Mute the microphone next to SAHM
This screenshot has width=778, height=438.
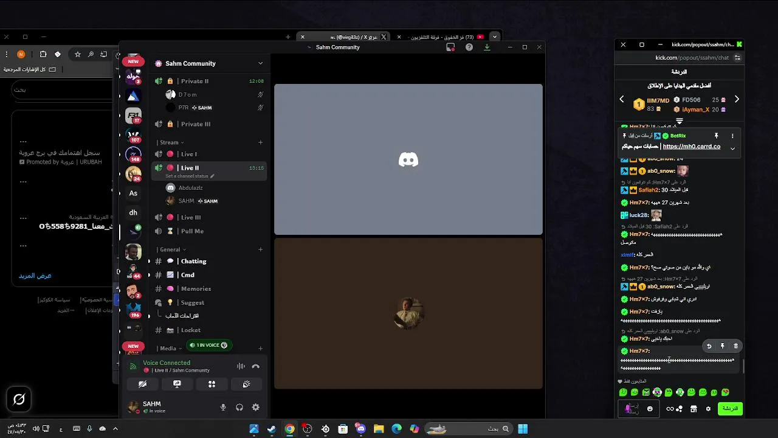pos(223,408)
